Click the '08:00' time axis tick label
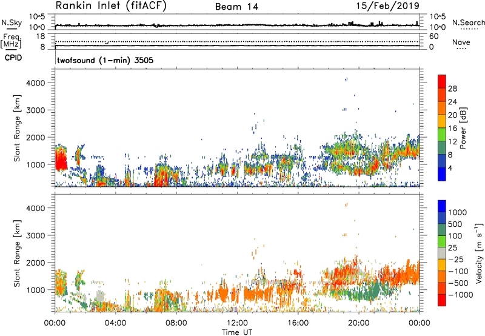Viewport: 485px width, 336px height. tap(176, 323)
